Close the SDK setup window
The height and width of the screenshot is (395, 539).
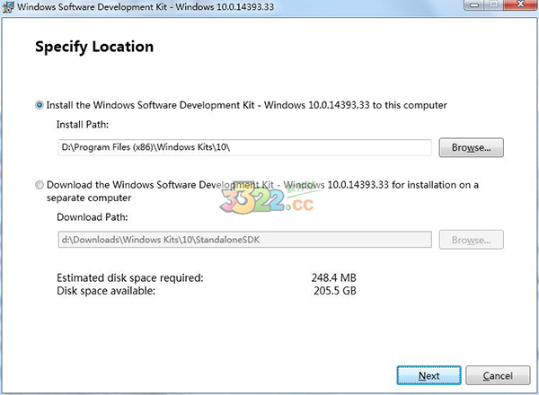pos(520,4)
